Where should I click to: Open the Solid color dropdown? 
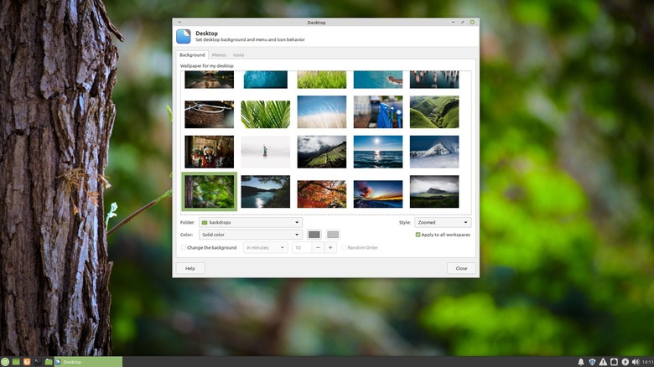click(250, 235)
